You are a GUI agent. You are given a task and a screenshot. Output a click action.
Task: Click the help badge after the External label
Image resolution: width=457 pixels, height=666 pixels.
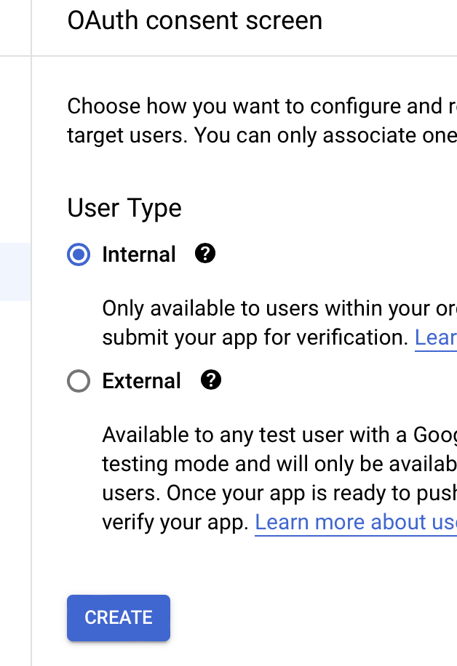(211, 380)
